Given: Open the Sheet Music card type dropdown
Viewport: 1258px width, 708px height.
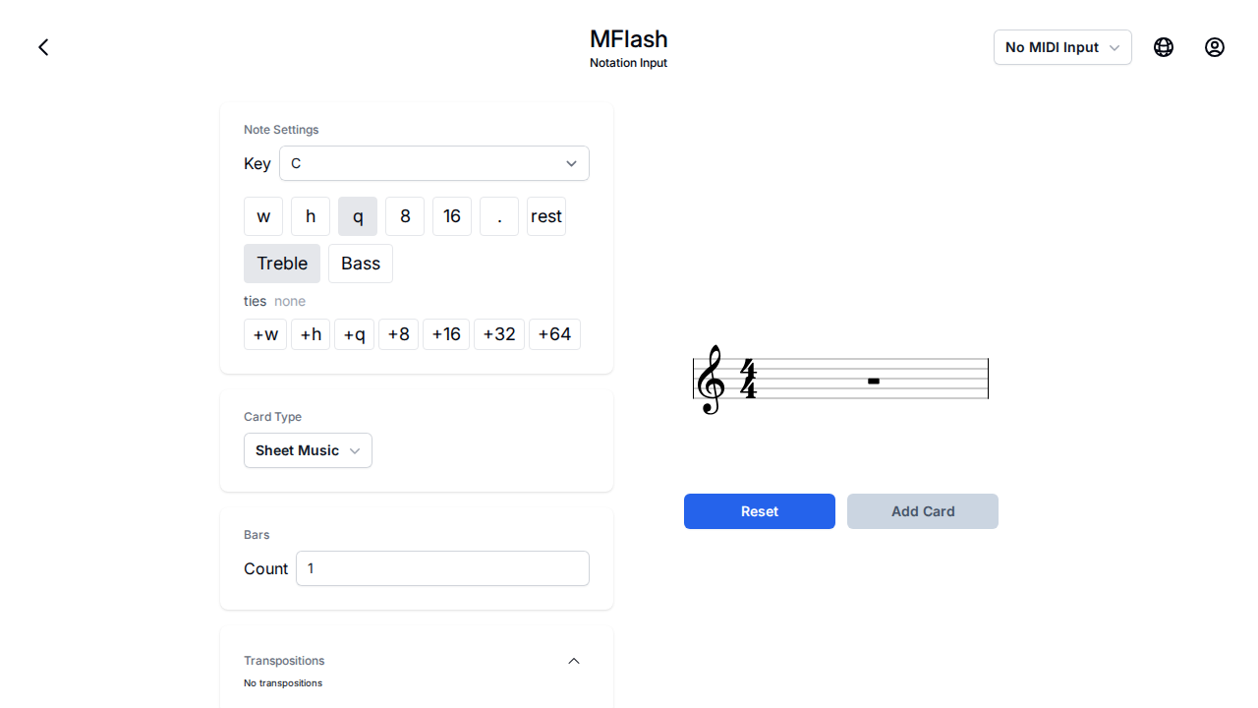Looking at the screenshot, I should pyautogui.click(x=308, y=450).
